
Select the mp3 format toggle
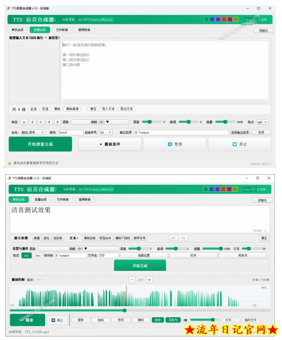tap(27, 256)
